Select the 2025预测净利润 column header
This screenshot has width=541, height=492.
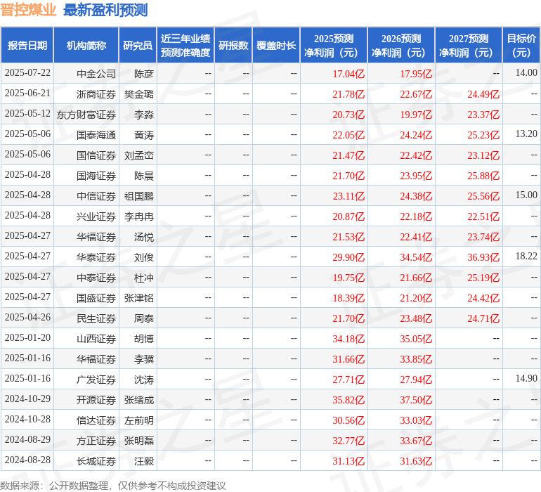click(x=334, y=45)
